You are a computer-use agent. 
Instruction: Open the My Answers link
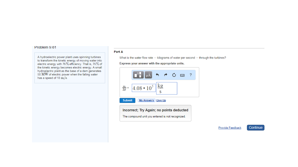tap(146, 100)
